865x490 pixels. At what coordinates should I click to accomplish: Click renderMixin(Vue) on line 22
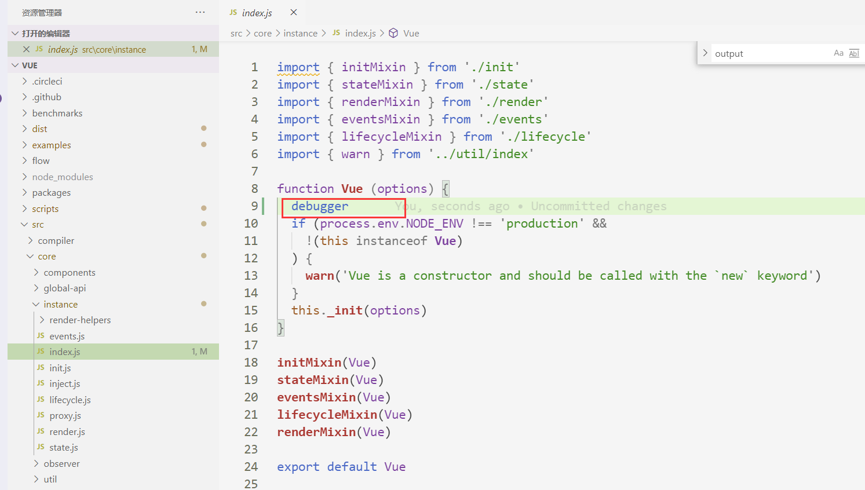pos(334,432)
